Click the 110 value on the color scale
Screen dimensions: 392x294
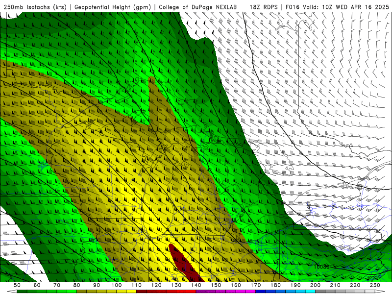pos(136,285)
